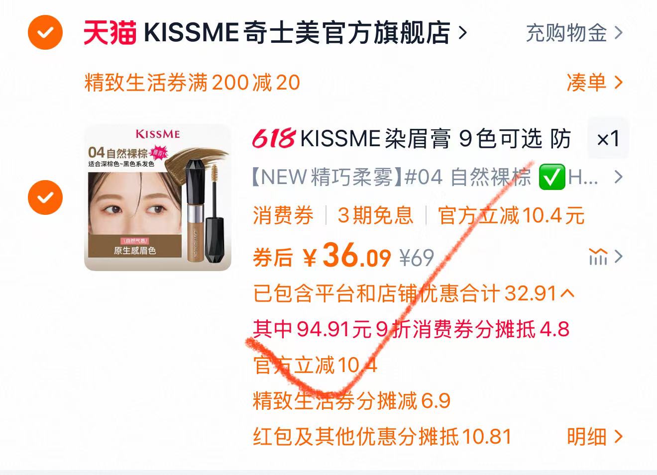Uncheck the eyebrow product selection circle
Screen dimensions: 657x475
tap(45, 197)
